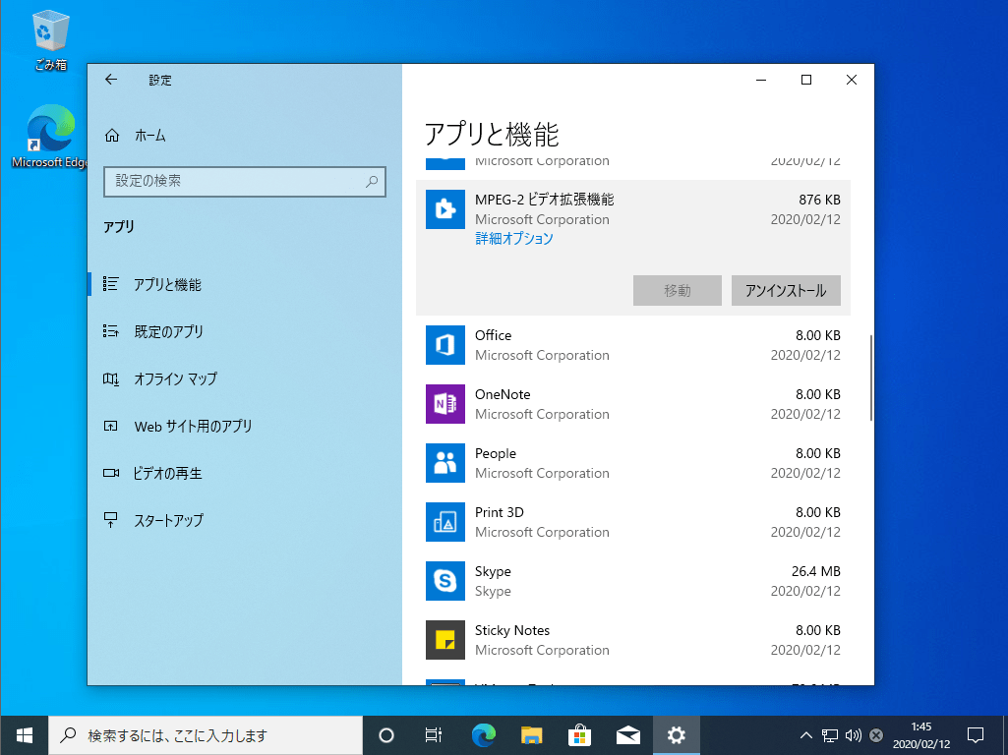1008x755 pixels.
Task: Click Skype's 26.4 MB size value
Action: [x=816, y=571]
